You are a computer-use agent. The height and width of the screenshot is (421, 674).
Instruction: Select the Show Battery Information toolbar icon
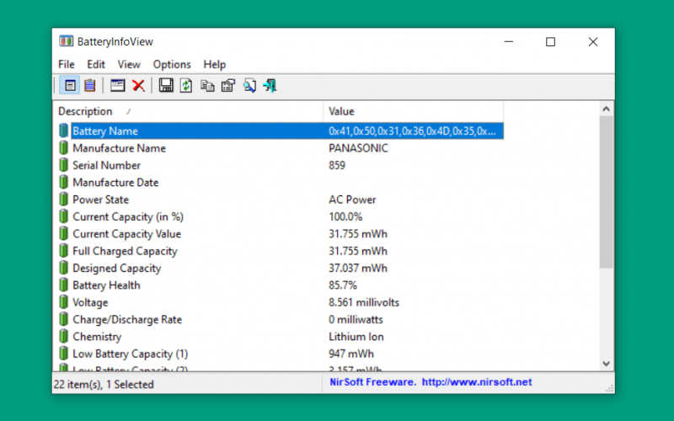70,86
